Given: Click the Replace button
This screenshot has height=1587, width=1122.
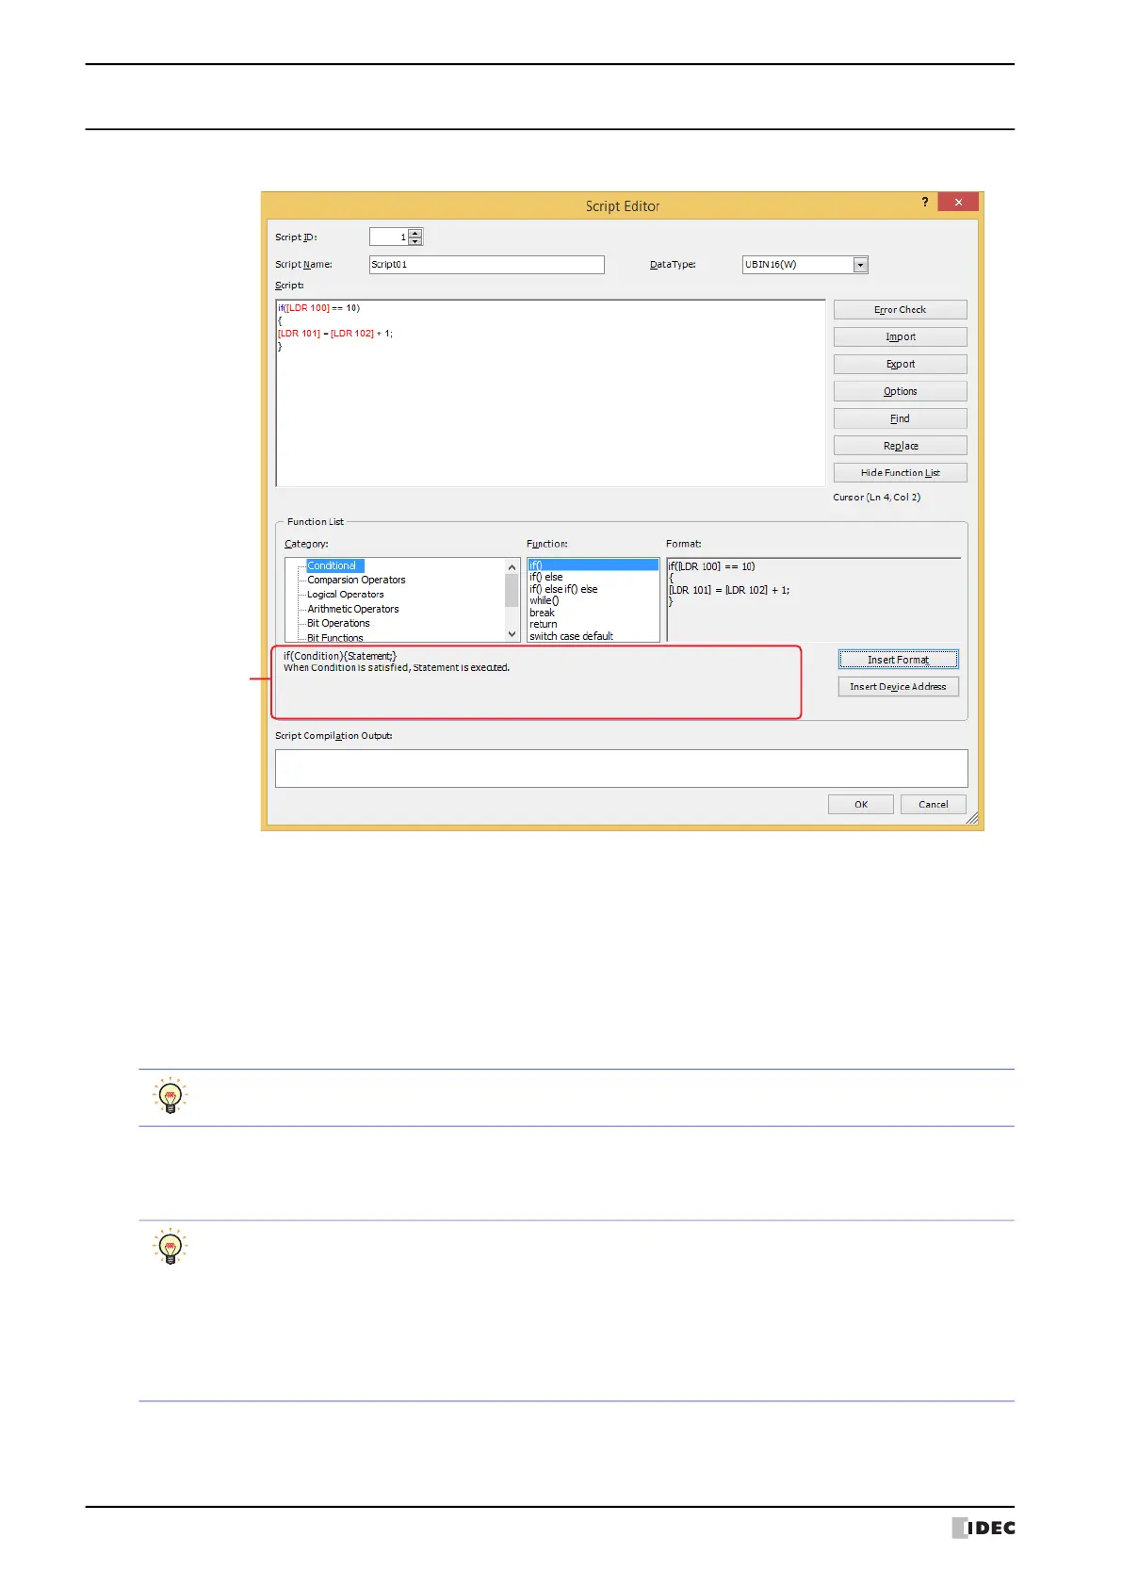Looking at the screenshot, I should (900, 447).
